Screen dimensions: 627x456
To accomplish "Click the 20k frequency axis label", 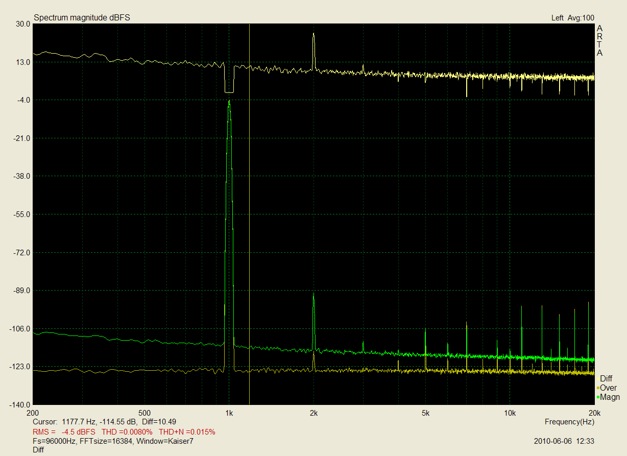I will click(x=594, y=413).
